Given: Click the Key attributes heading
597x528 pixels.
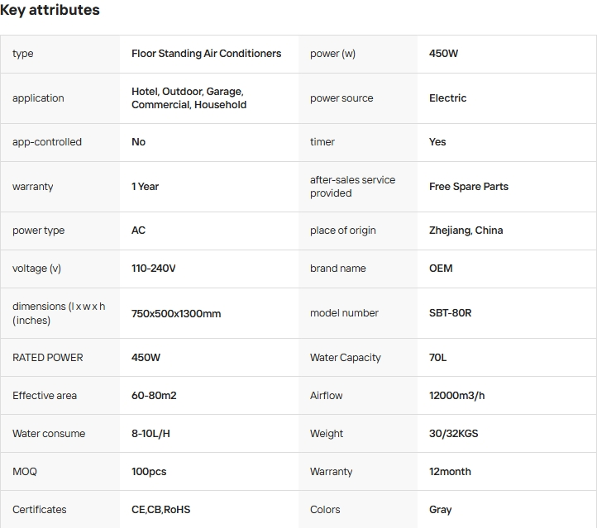Looking at the screenshot, I should click(50, 10).
